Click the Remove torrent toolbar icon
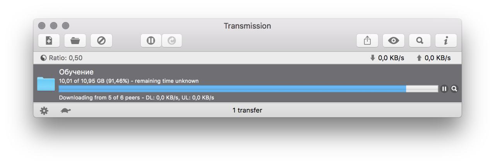Viewport: 495px width, 165px height. click(x=101, y=41)
